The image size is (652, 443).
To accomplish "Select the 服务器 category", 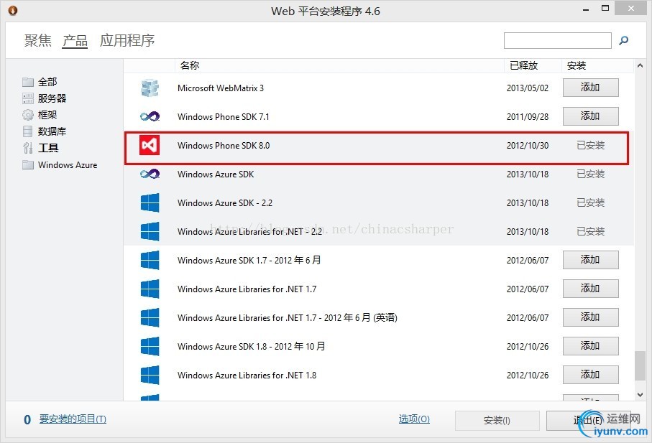I will (x=52, y=98).
